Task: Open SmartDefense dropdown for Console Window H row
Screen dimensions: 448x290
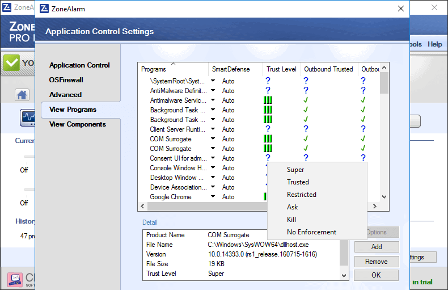Action: [x=213, y=167]
